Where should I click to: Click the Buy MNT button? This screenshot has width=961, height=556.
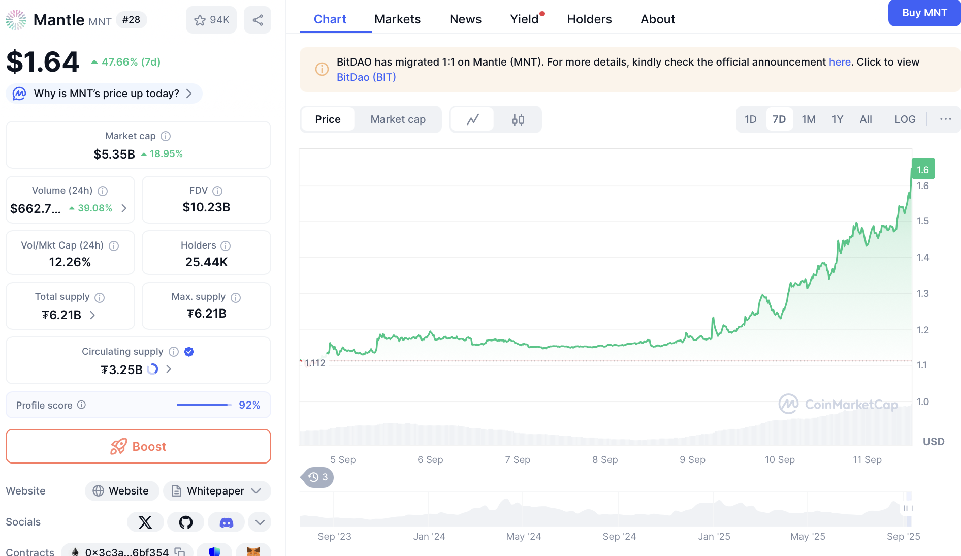[924, 13]
